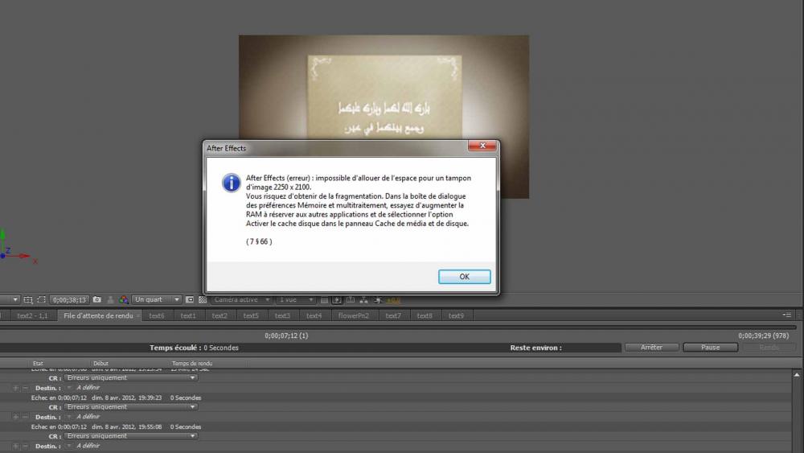Screen dimensions: 804x453
Task: Select the File d'attente de rendu tab
Action: [x=98, y=315]
